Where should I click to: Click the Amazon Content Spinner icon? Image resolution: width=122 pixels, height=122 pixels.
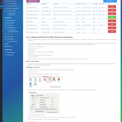(6, 6)
